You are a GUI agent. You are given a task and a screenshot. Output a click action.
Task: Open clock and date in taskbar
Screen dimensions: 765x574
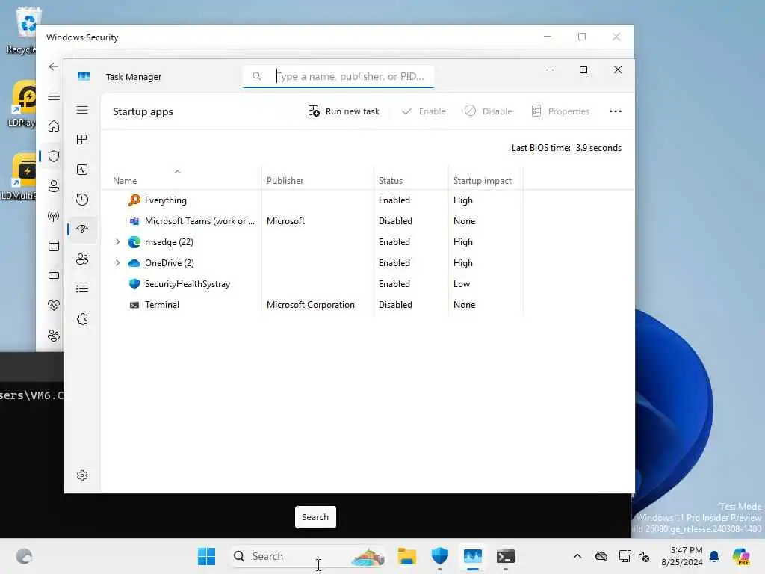(x=681, y=556)
